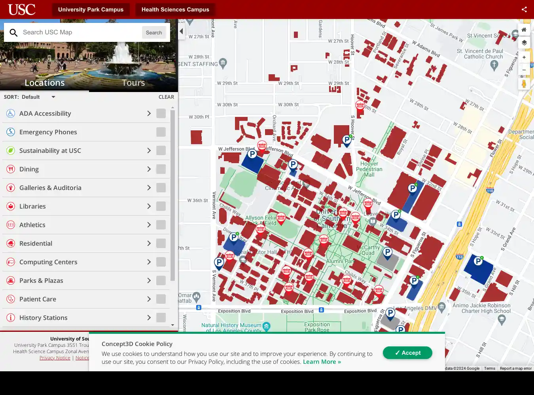The image size is (534, 395).
Task: Click the map home button
Action: 524,30
